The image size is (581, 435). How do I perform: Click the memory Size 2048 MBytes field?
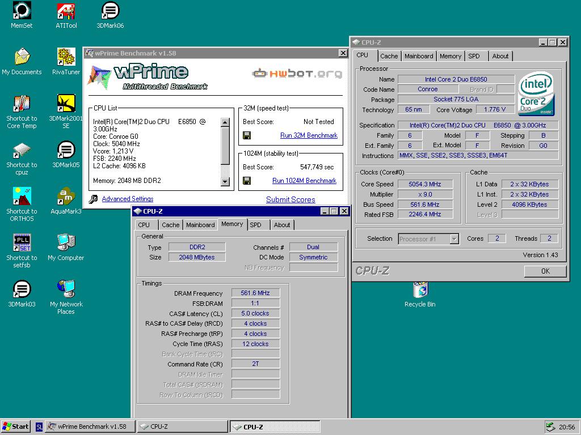point(197,257)
